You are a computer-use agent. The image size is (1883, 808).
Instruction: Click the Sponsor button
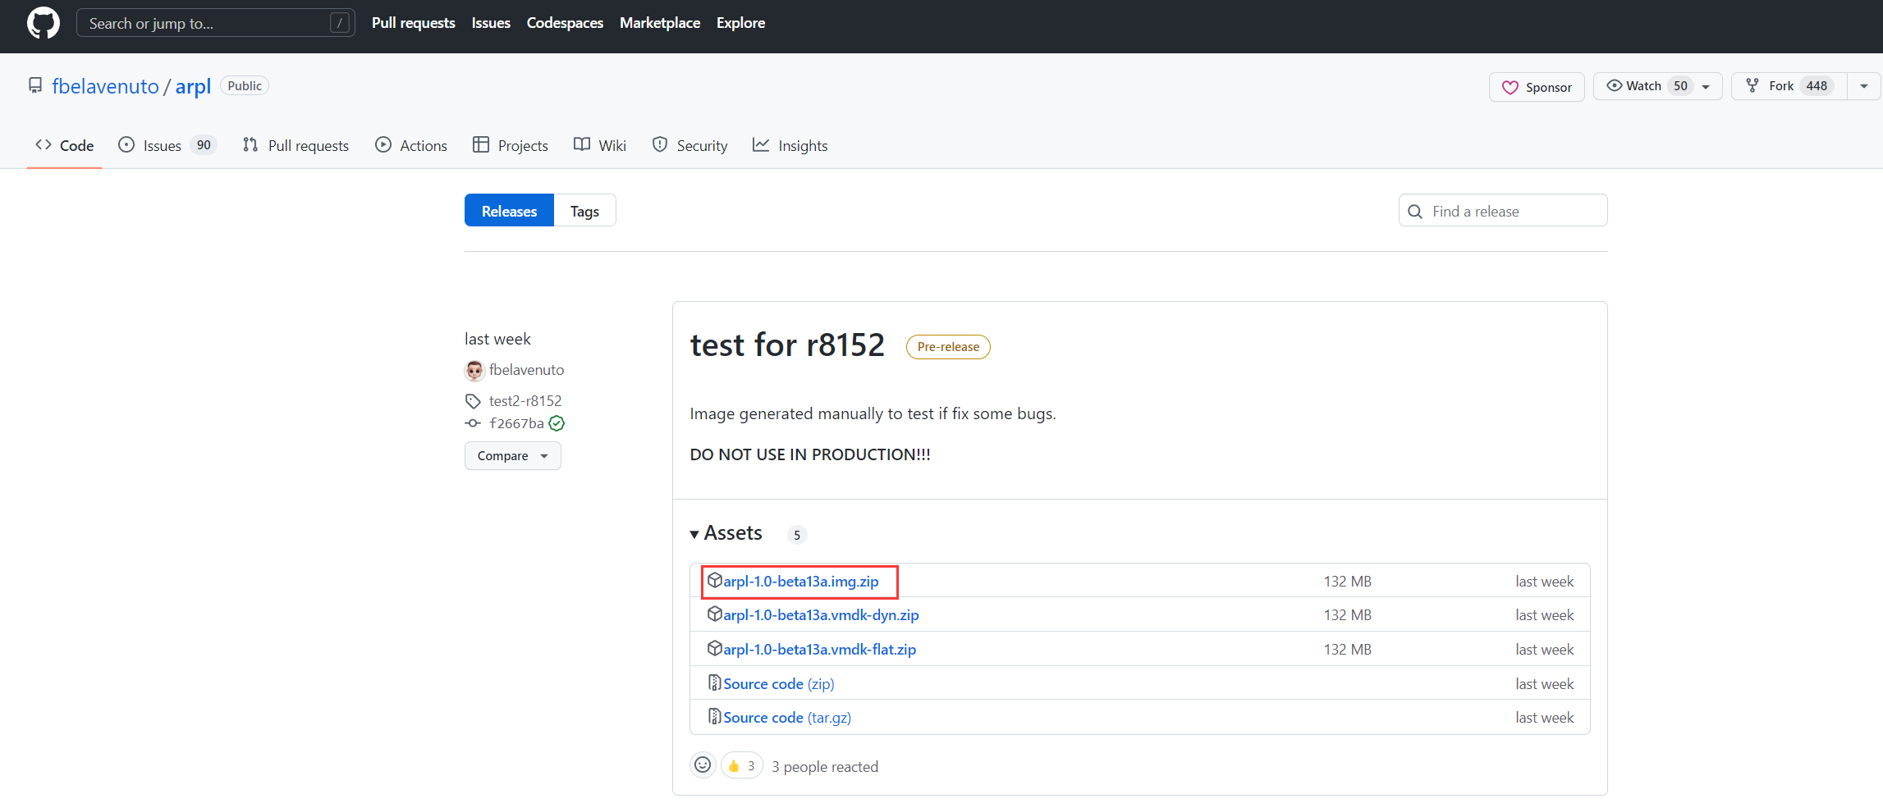click(x=1537, y=87)
